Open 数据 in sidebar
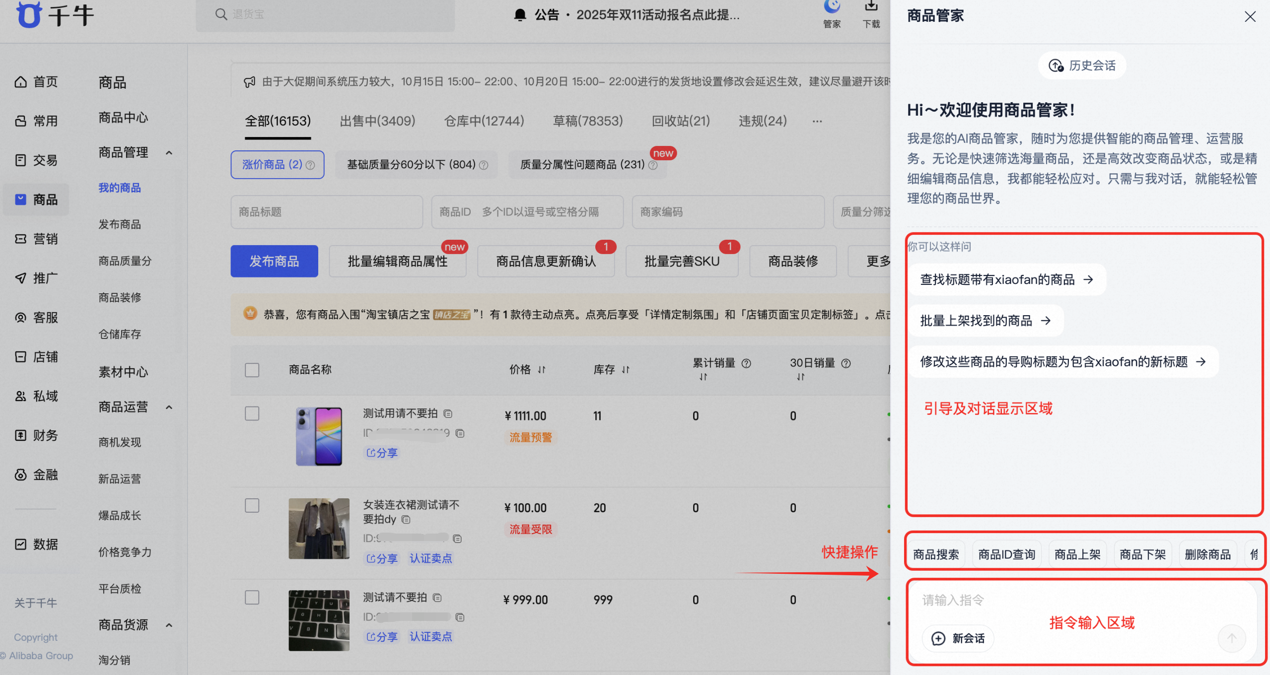 36,544
